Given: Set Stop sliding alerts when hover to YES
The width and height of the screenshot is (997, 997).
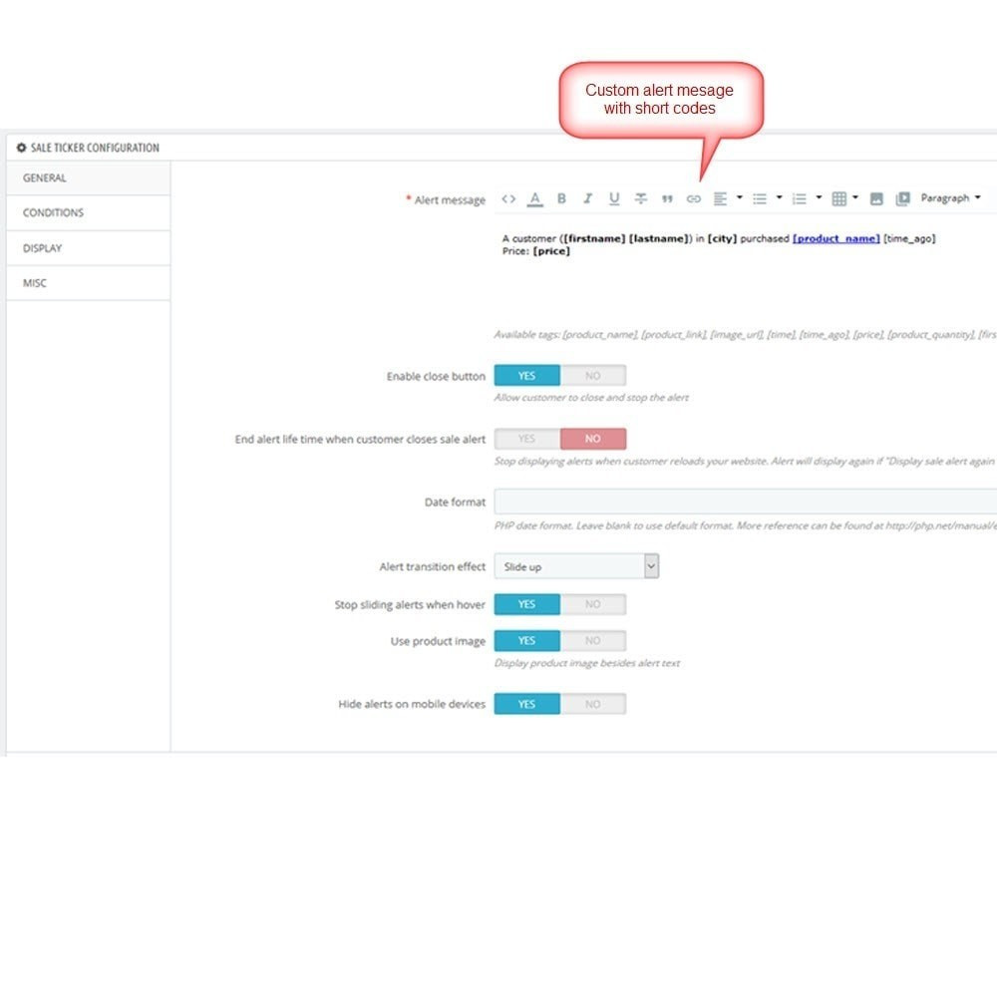Looking at the screenshot, I should click(526, 604).
